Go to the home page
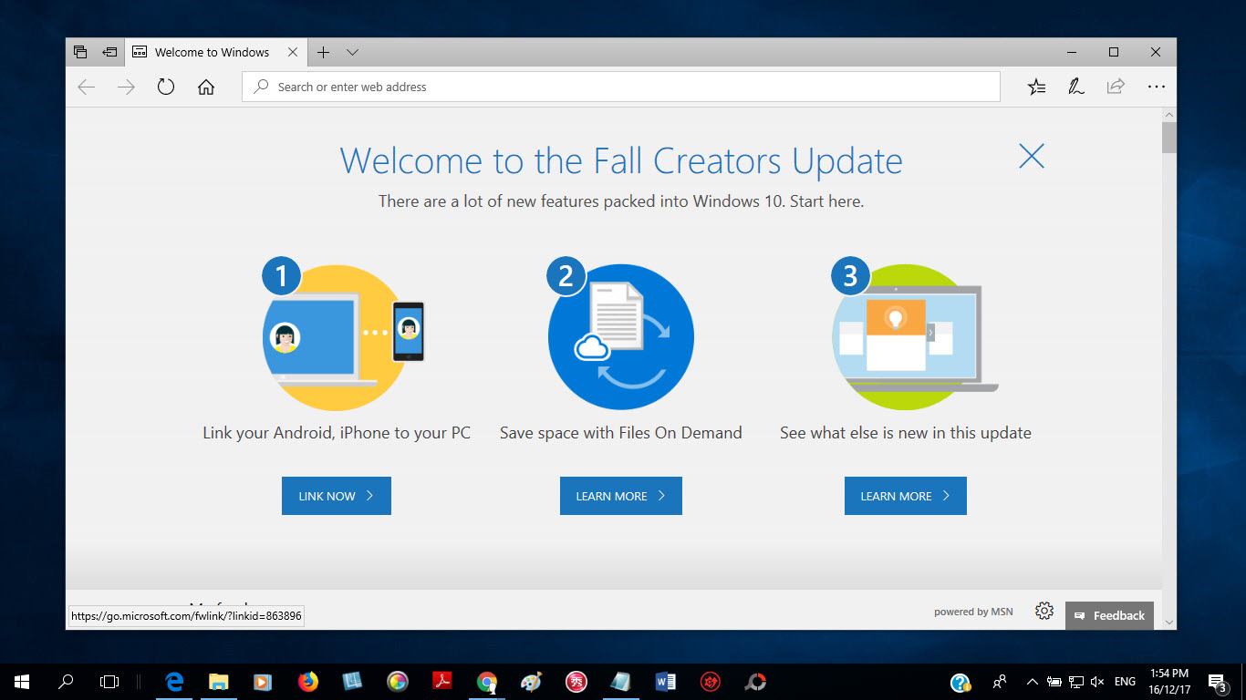 206,87
